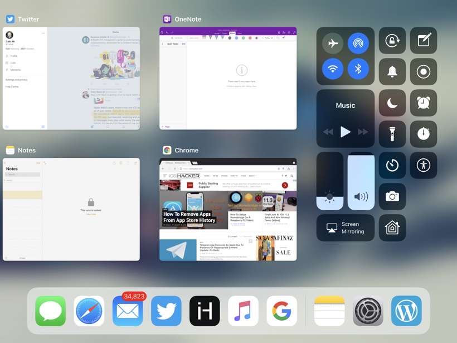Launch Camera from Control Center
This screenshot has height=343, width=457.
[x=392, y=196]
